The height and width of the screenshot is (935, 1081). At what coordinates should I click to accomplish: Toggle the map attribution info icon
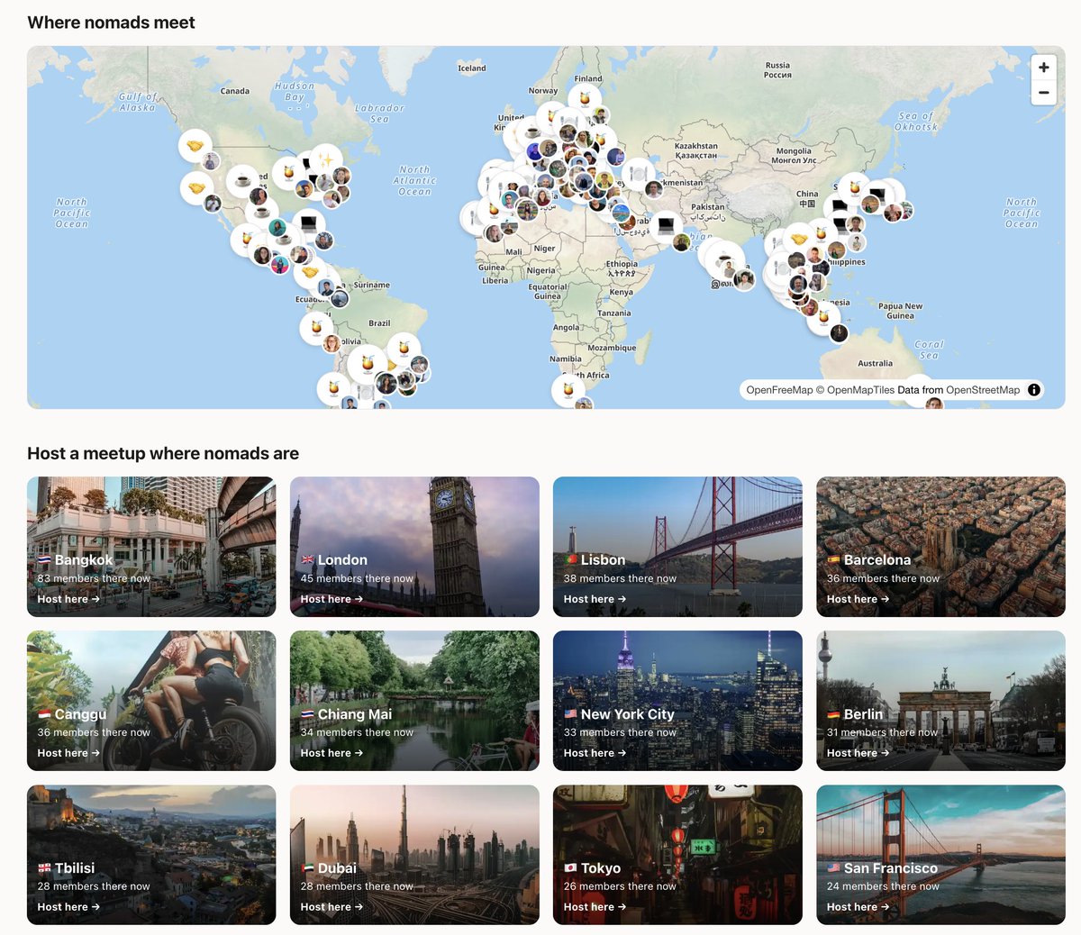1034,390
